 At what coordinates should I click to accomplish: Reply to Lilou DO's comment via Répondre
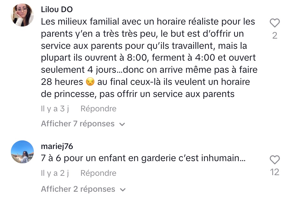click(99, 109)
